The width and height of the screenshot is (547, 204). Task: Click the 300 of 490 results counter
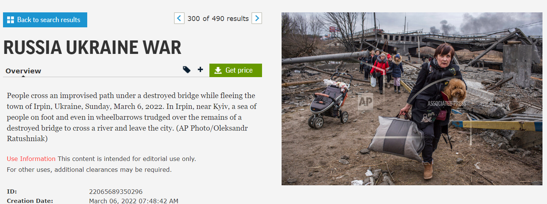coord(218,18)
